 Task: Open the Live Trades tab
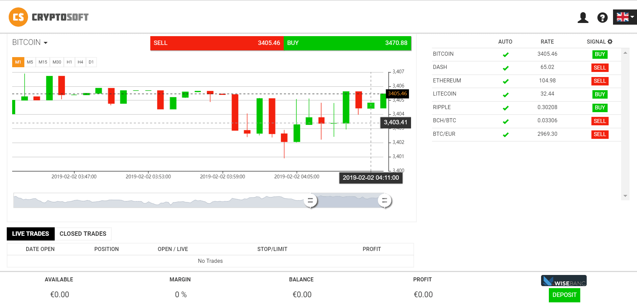[x=31, y=234]
